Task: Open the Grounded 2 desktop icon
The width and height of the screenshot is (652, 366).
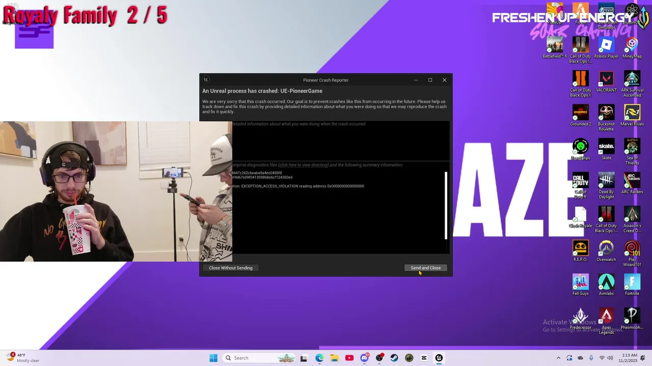Action: pyautogui.click(x=581, y=116)
